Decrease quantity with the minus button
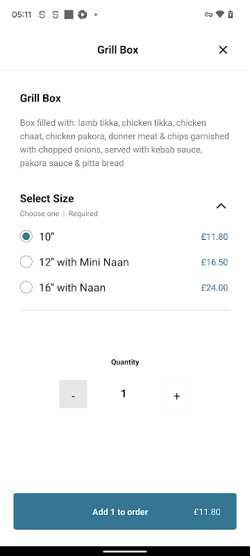Screen dimensions: 250x556 pyautogui.click(x=73, y=394)
